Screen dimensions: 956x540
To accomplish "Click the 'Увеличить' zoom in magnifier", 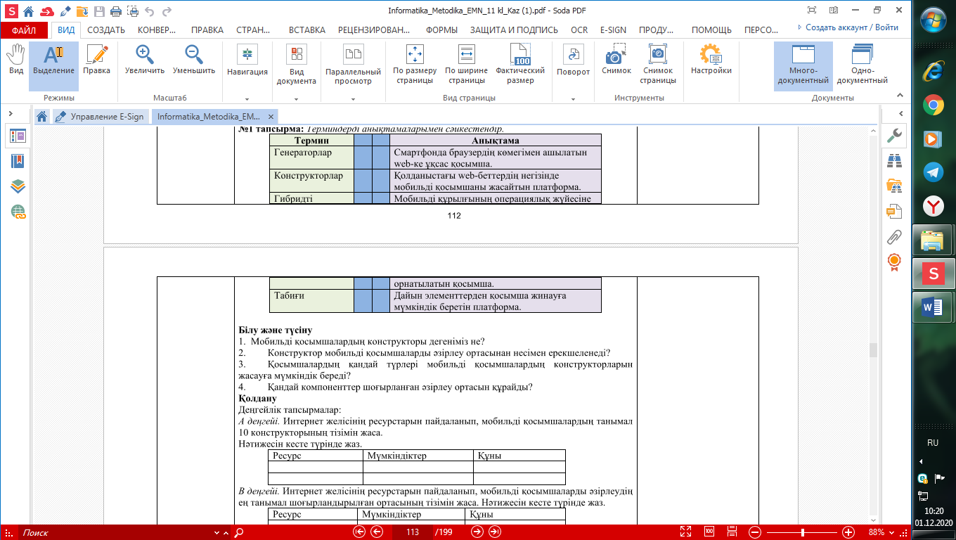I will coord(145,60).
